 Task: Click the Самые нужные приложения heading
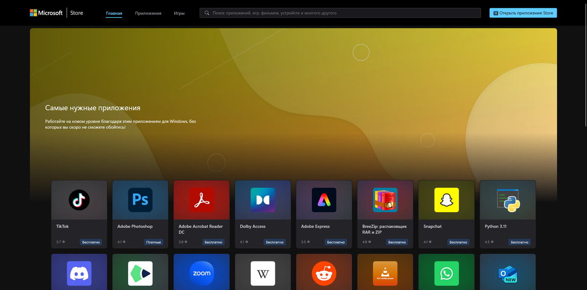(93, 108)
